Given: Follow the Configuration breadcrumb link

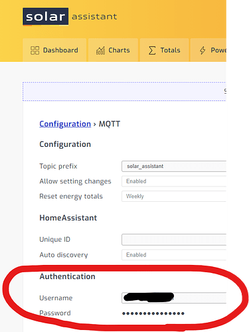Looking at the screenshot, I should point(65,124).
